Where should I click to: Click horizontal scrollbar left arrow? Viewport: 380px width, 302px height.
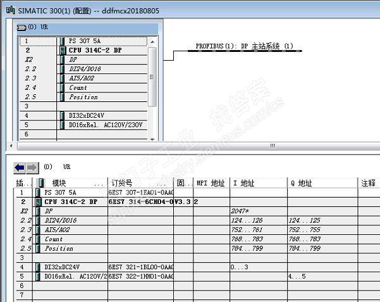[x=11, y=146]
